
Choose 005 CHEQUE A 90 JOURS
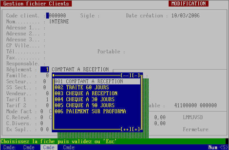pos(84,106)
